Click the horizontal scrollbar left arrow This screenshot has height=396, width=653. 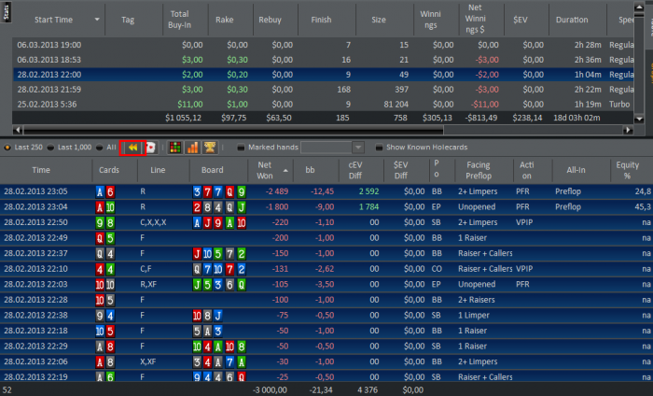coord(18,130)
